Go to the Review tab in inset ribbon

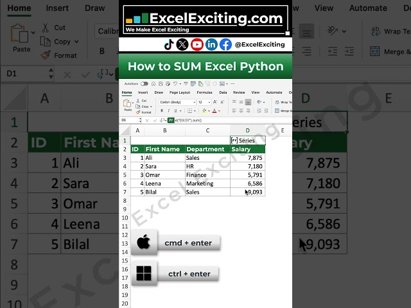239,92
